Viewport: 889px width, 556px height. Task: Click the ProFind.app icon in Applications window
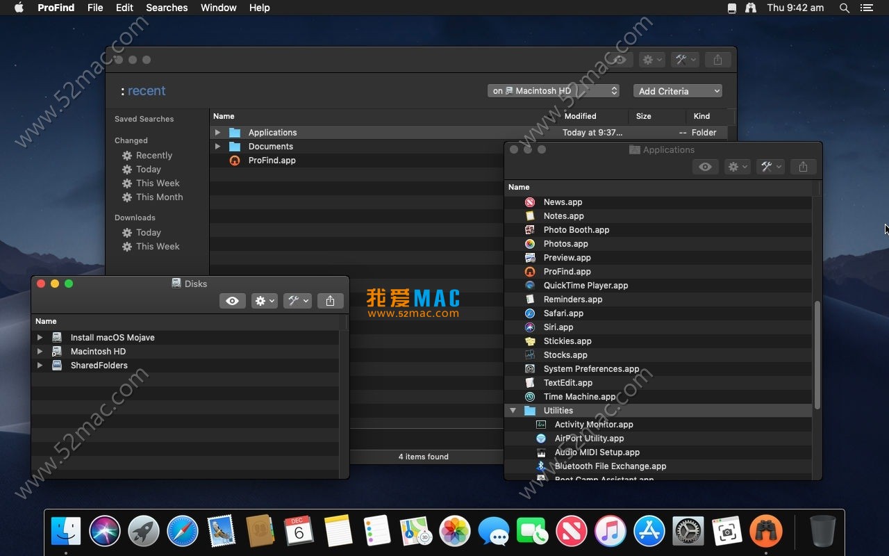[x=530, y=271]
